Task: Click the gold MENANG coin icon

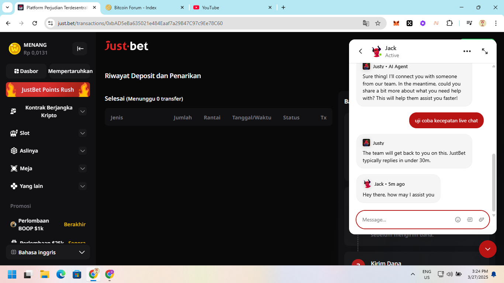Action: (x=15, y=49)
